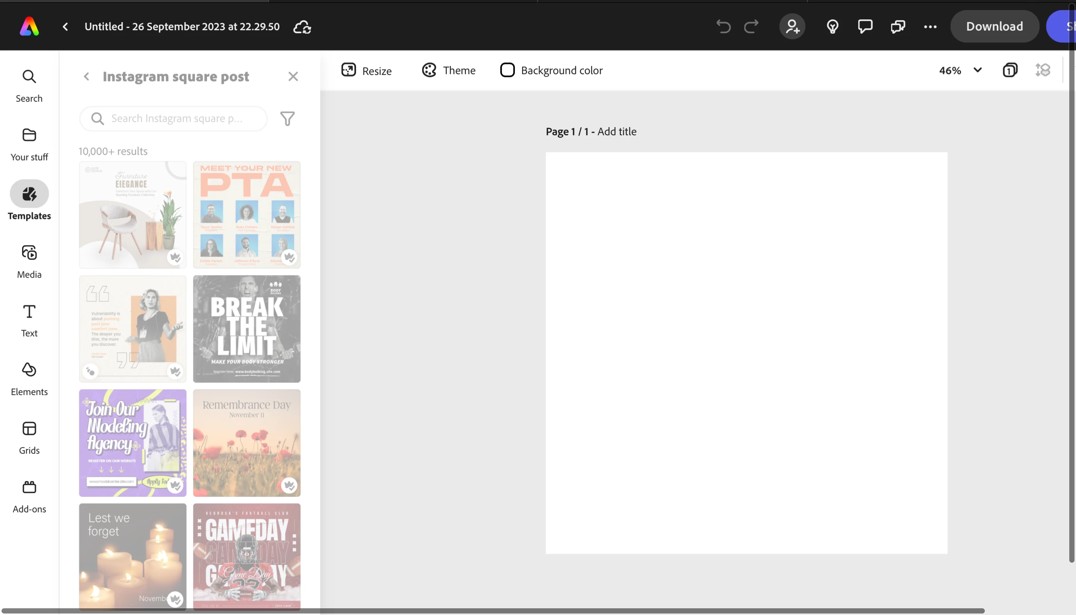The width and height of the screenshot is (1076, 615).
Task: Open the pages view icon
Action: coord(1010,70)
